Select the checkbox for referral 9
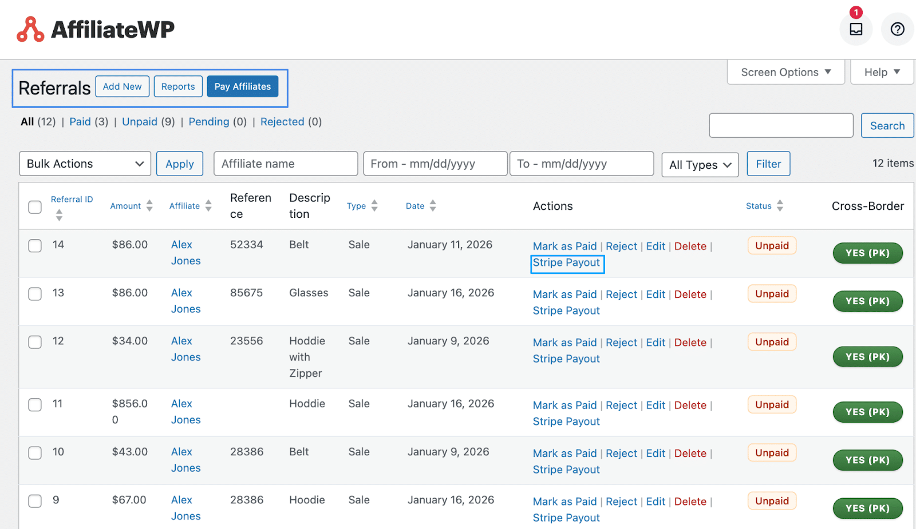Viewport: 916px width, 529px height. click(x=35, y=501)
